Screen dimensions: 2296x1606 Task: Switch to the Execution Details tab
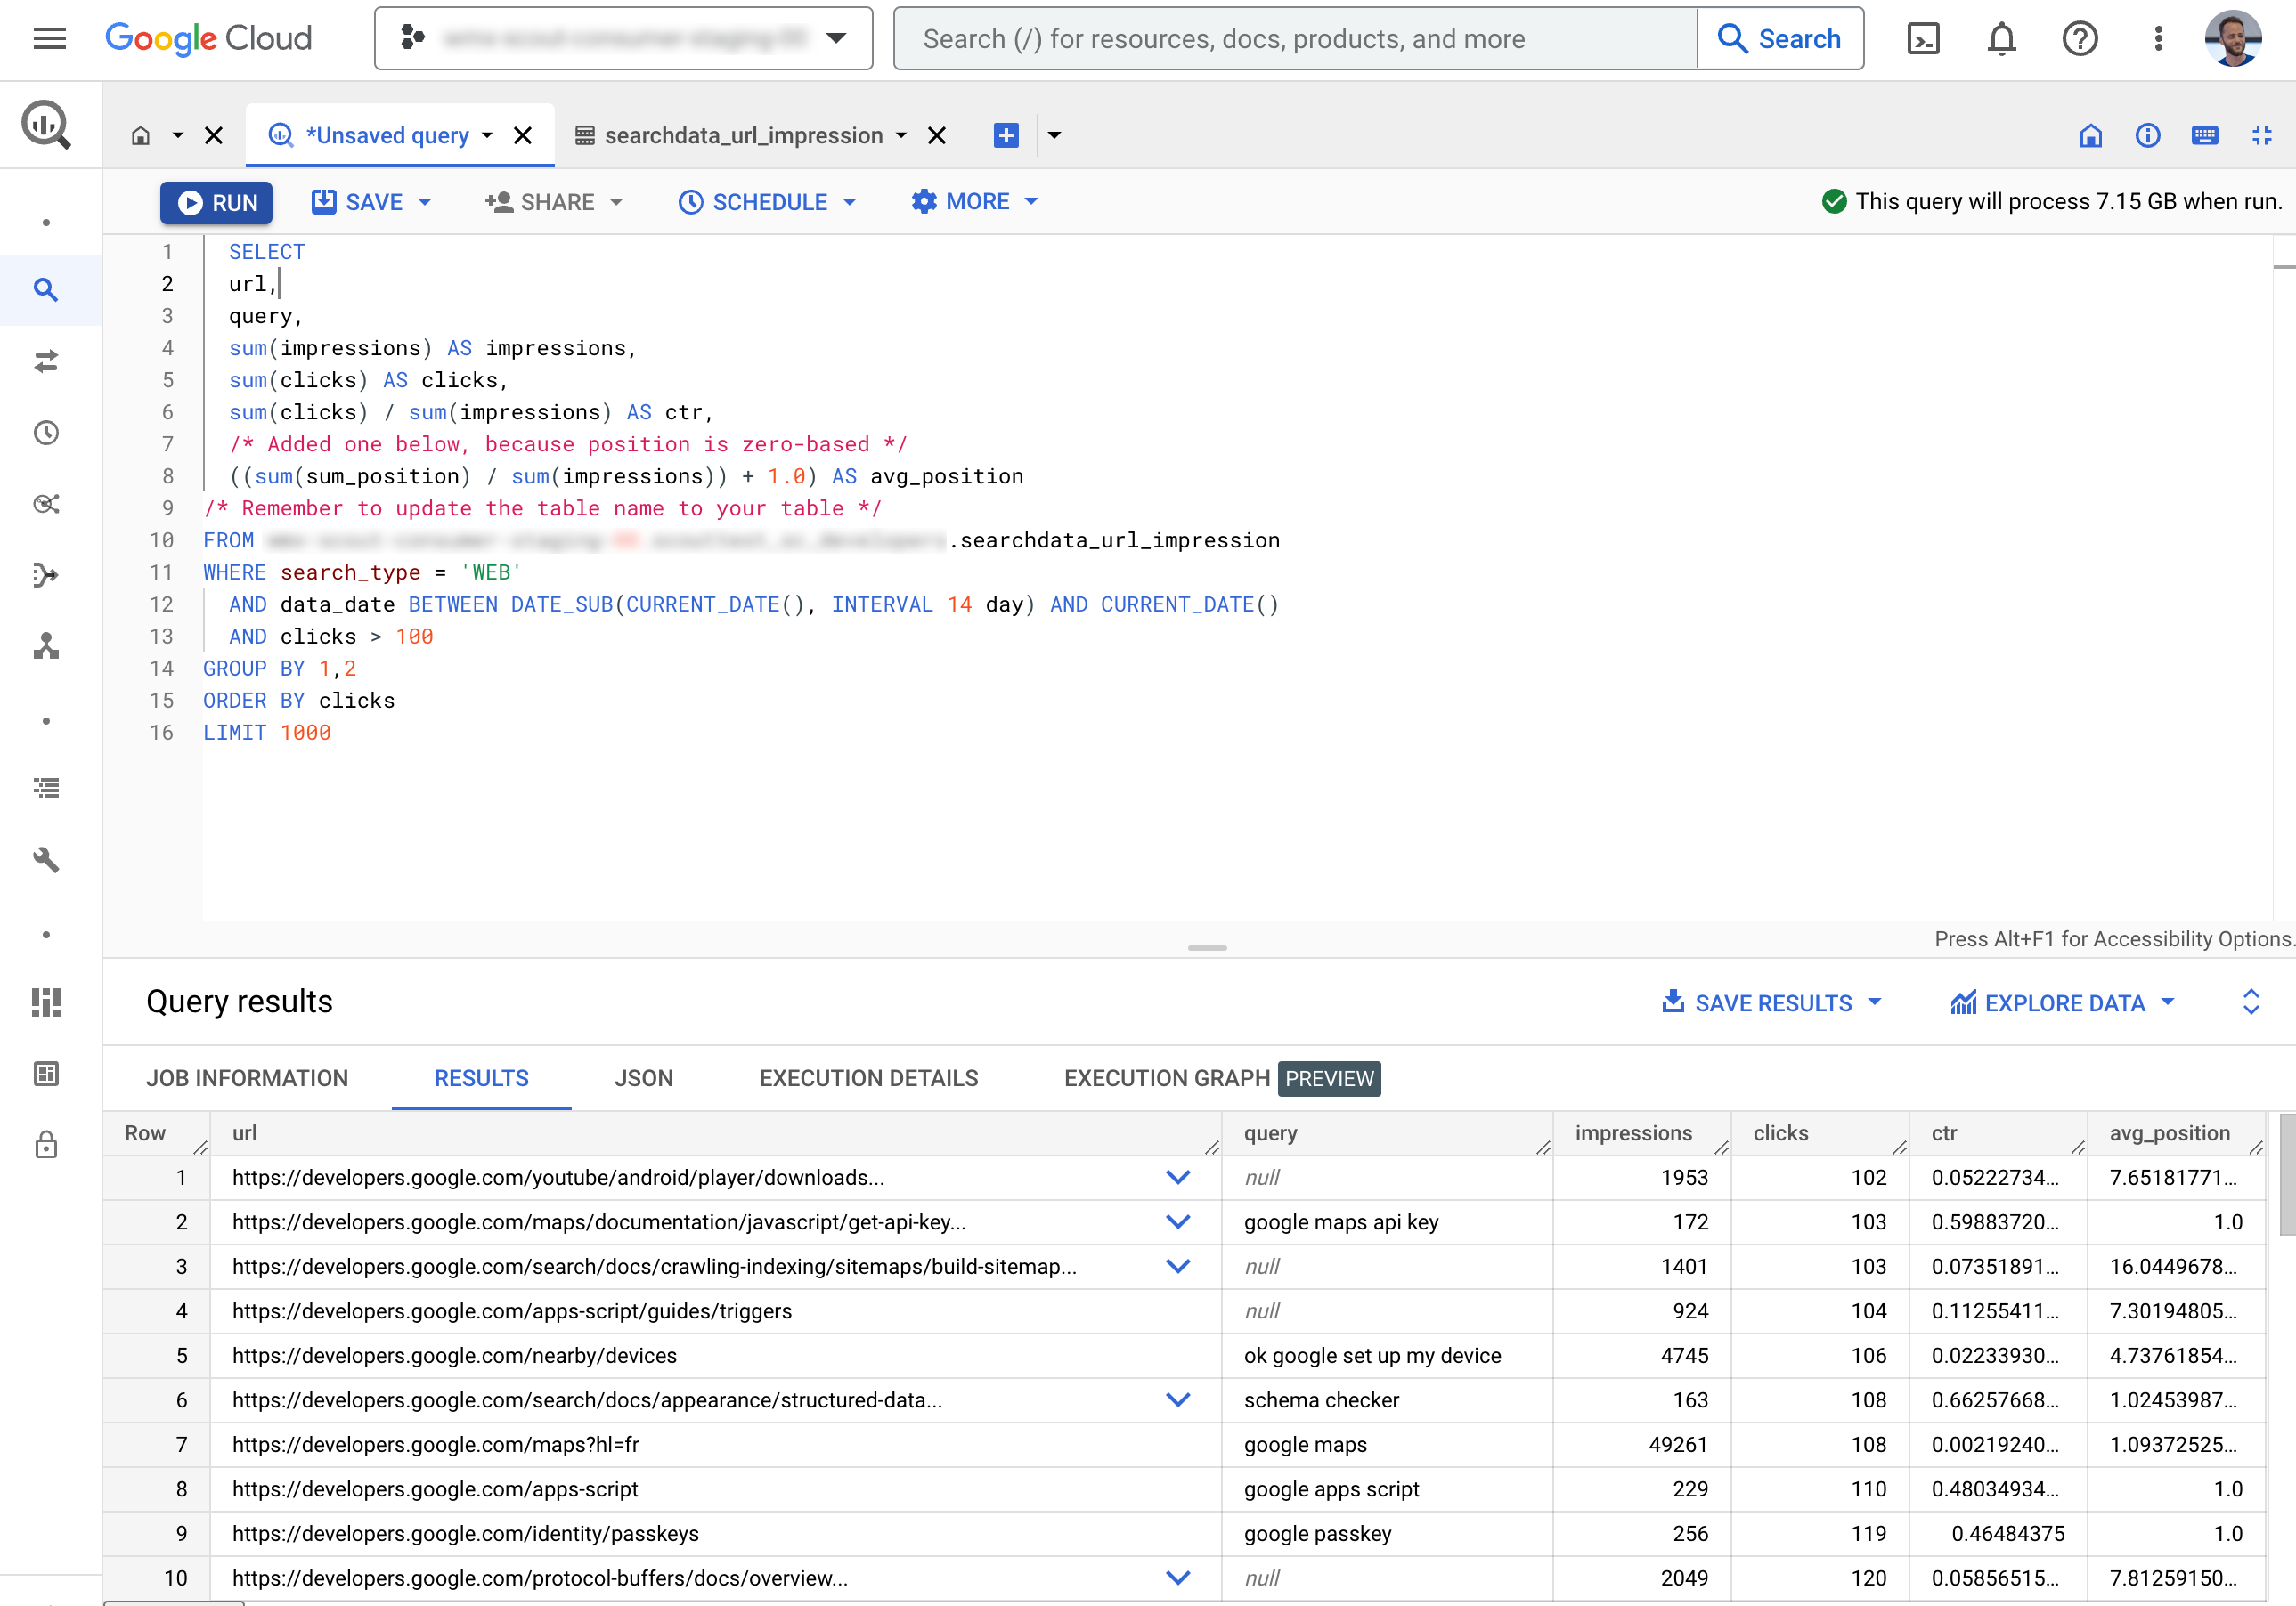(x=869, y=1078)
